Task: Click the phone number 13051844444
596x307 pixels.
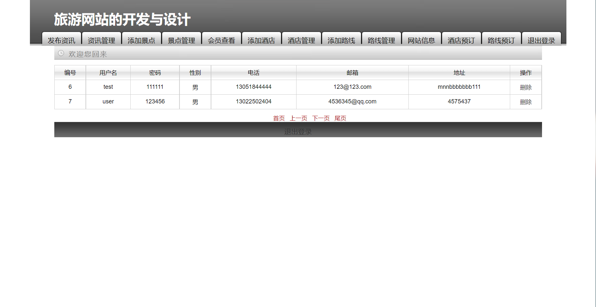Action: pyautogui.click(x=254, y=87)
